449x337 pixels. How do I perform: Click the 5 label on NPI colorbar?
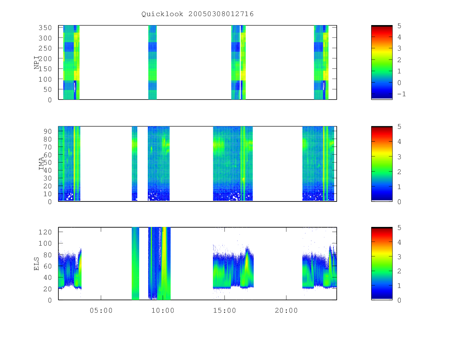[399, 26]
